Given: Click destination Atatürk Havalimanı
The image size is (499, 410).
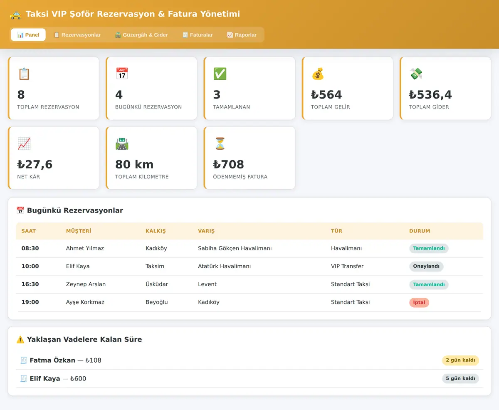Looking at the screenshot, I should pos(225,266).
